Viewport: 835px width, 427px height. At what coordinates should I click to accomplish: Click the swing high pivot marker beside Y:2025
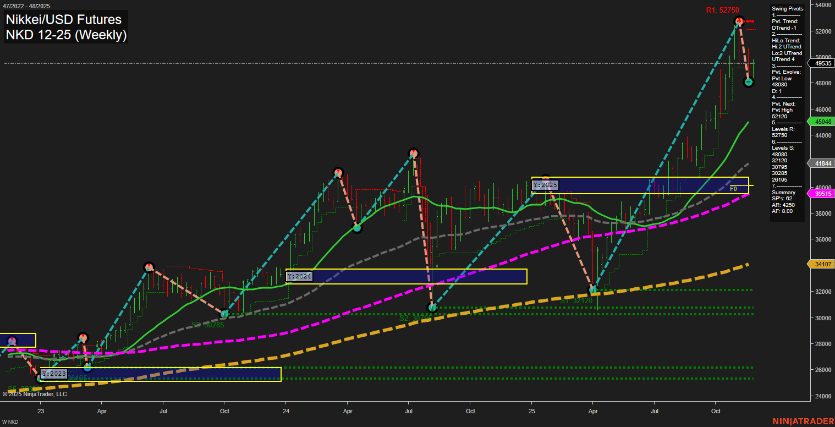pos(545,179)
